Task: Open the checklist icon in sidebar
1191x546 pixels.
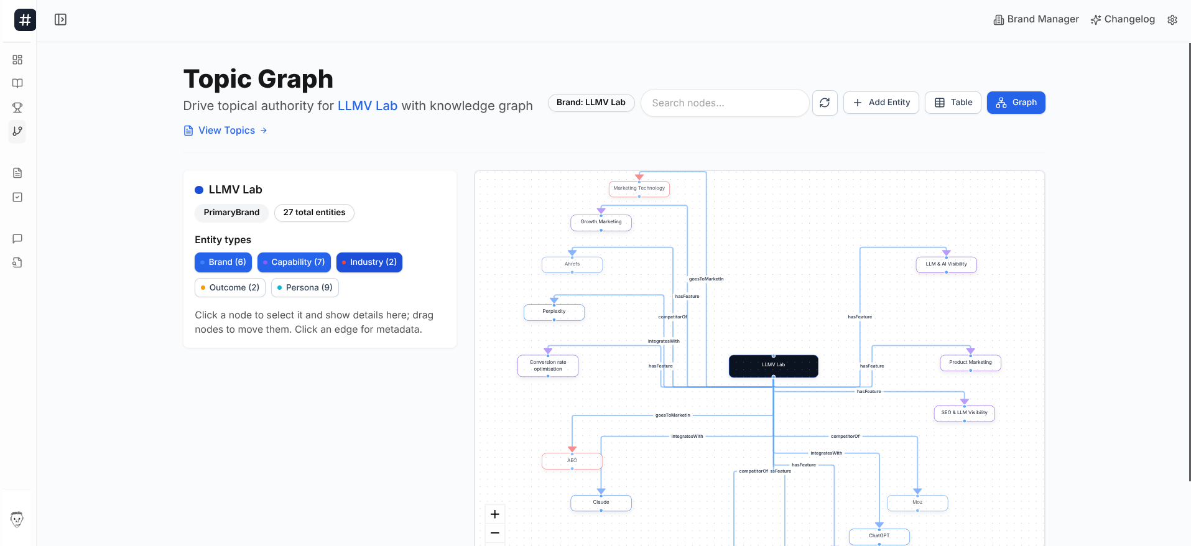Action: point(17,197)
